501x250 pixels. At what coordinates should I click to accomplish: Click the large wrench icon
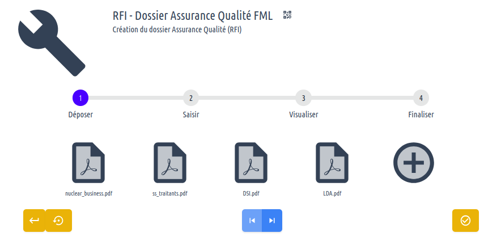click(x=52, y=43)
